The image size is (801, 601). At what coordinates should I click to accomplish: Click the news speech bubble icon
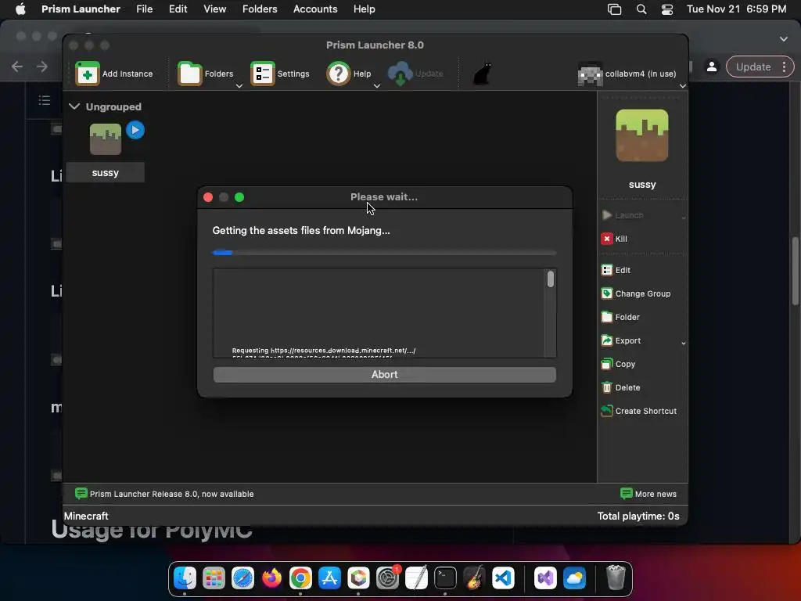pyautogui.click(x=81, y=493)
